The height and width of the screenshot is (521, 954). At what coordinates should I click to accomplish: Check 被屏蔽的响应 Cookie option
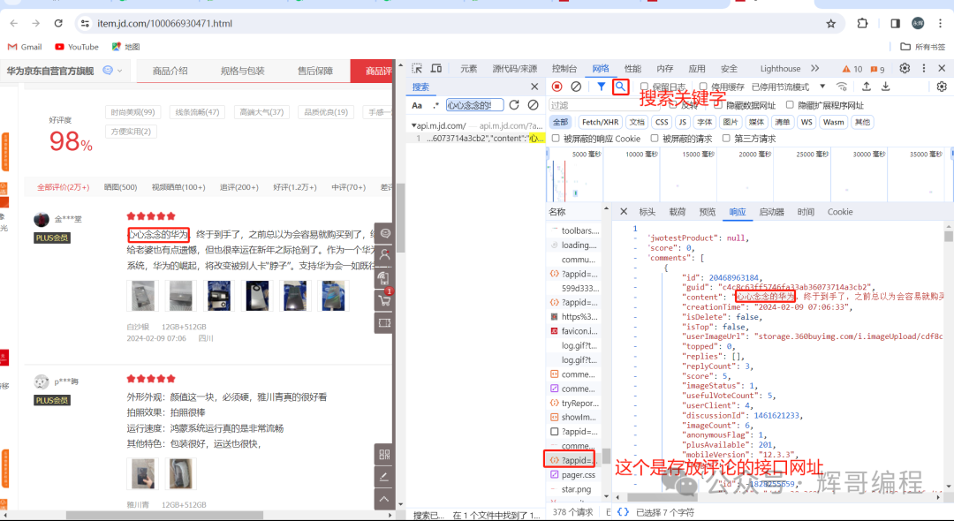[x=556, y=138]
